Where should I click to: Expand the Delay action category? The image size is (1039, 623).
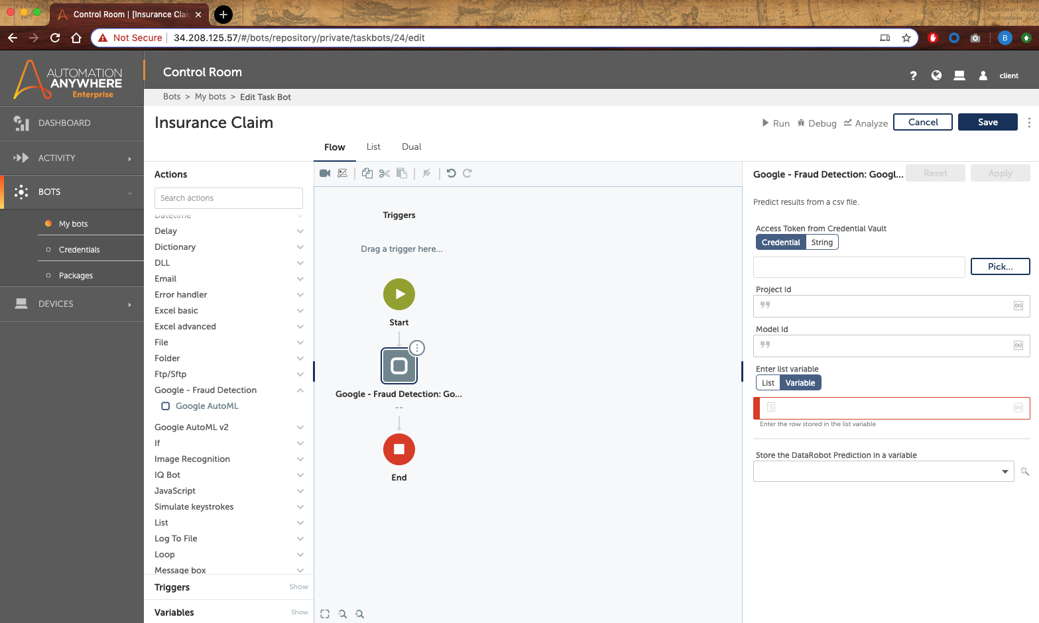pyautogui.click(x=300, y=231)
